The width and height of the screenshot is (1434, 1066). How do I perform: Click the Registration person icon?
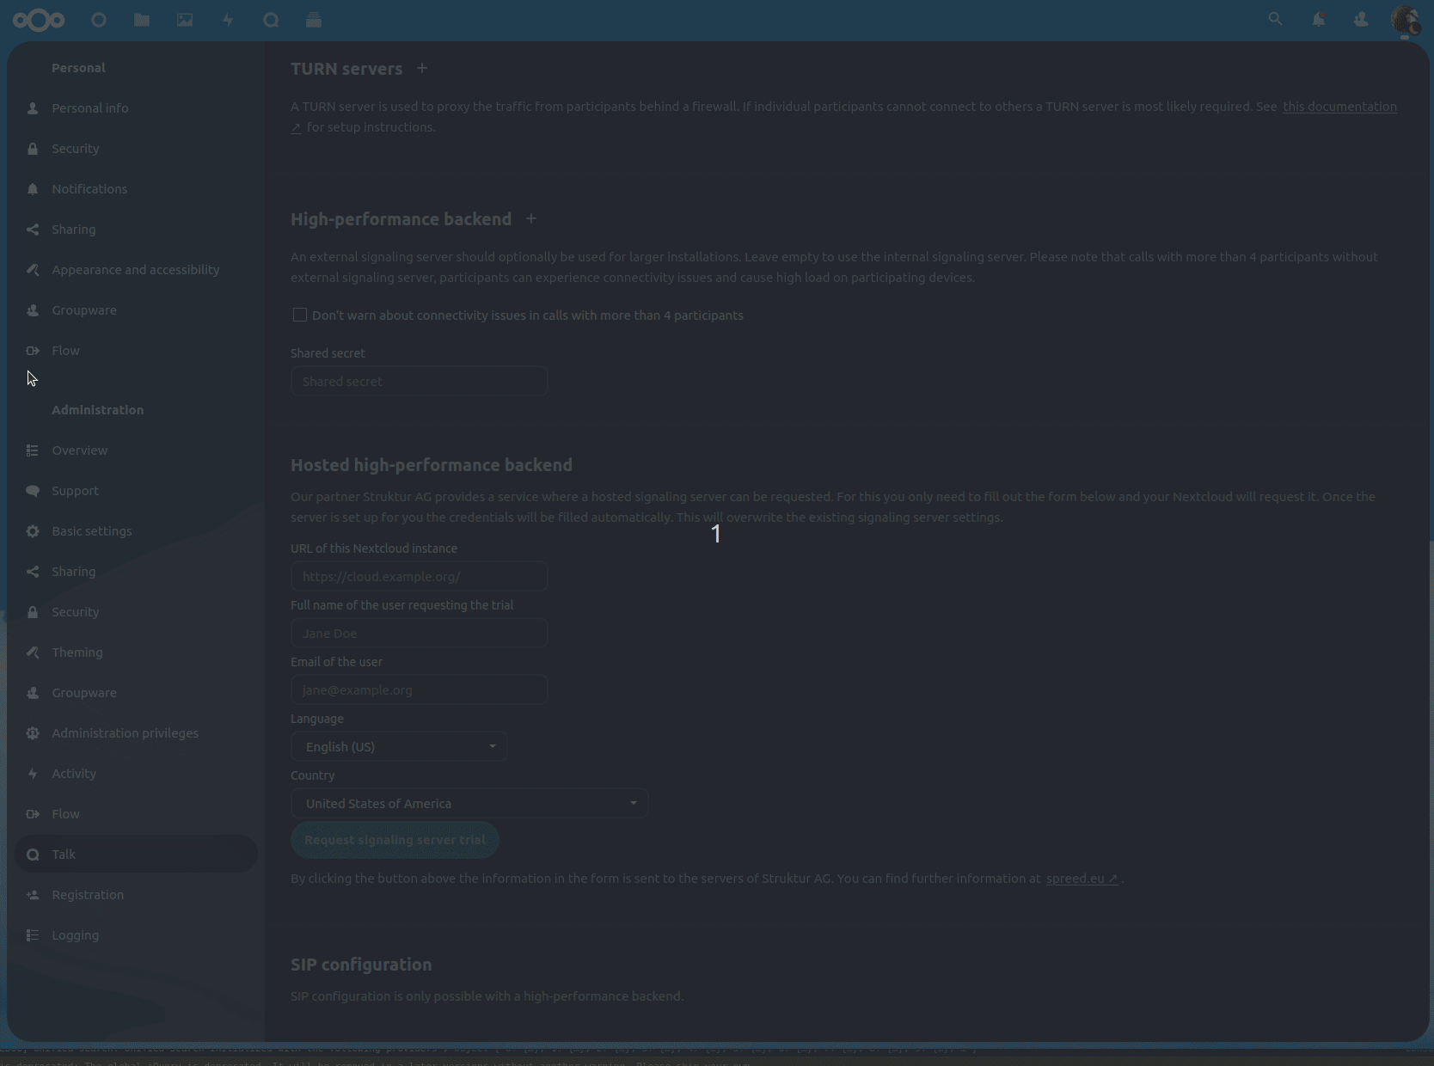click(x=33, y=895)
